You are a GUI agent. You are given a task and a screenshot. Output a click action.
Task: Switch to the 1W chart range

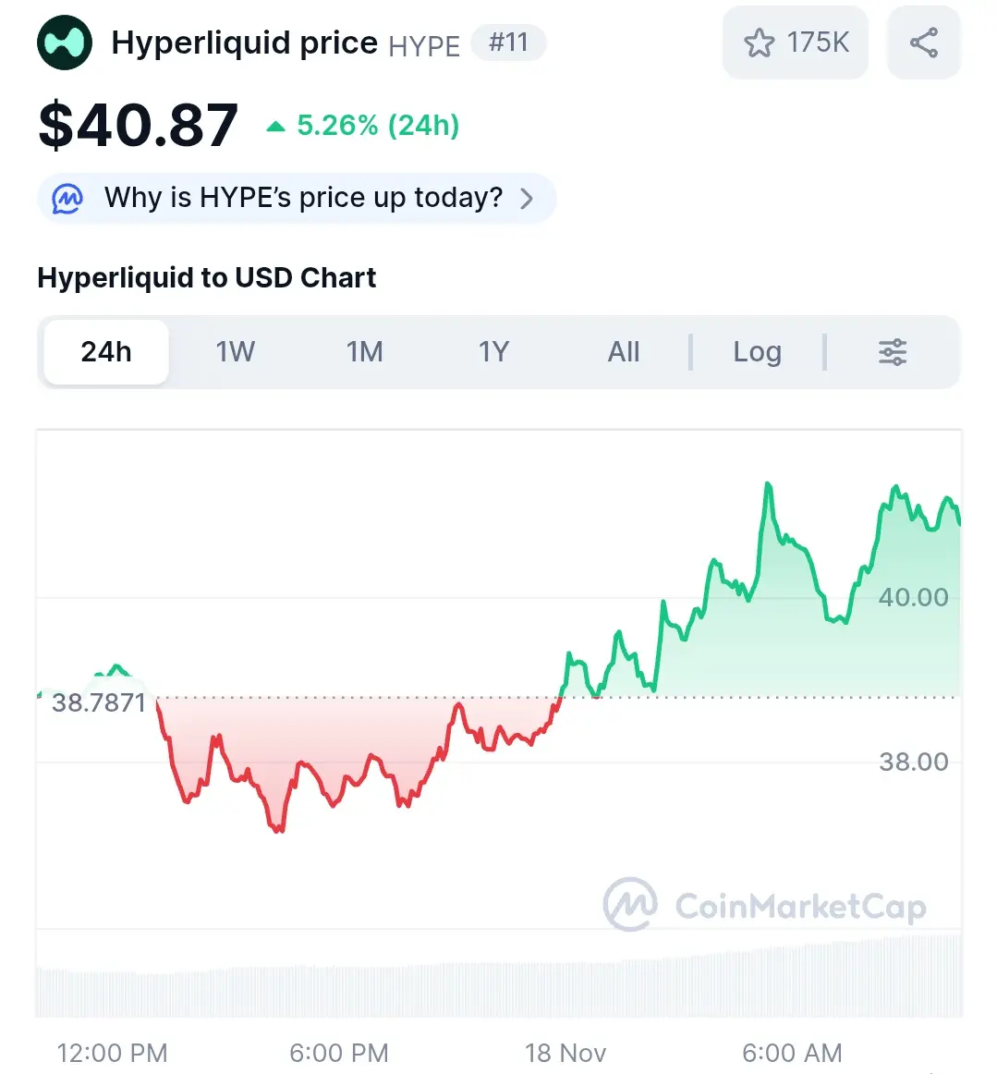(236, 352)
